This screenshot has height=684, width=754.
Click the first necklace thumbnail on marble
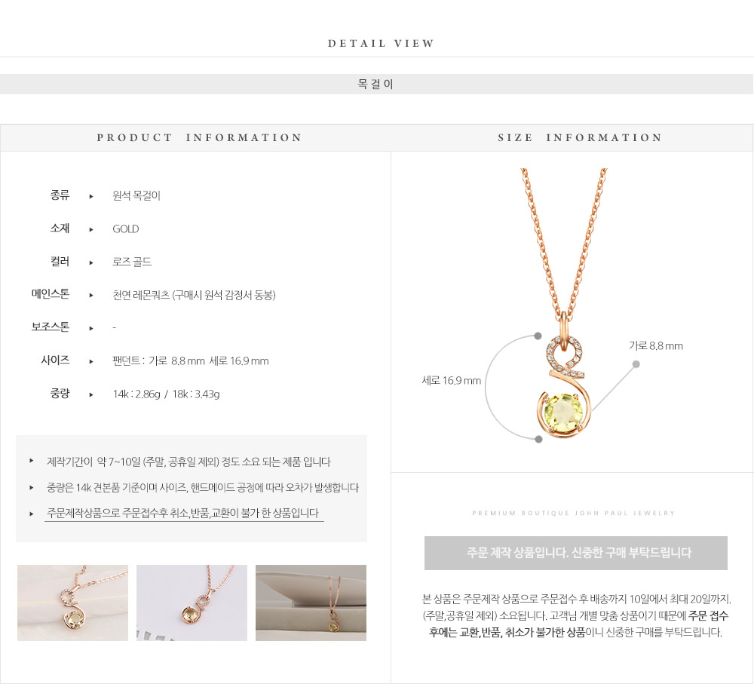72,603
